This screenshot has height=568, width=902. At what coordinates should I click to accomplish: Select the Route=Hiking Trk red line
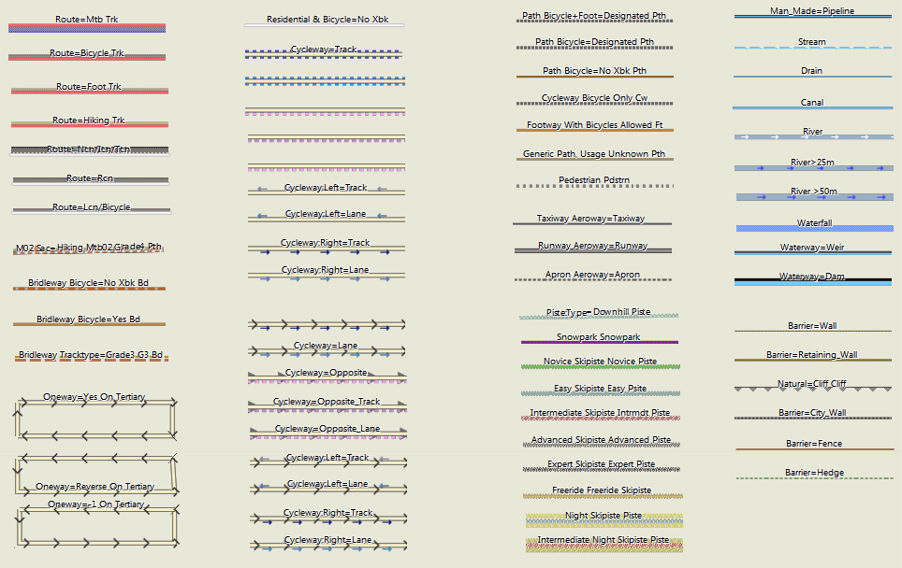[x=90, y=124]
